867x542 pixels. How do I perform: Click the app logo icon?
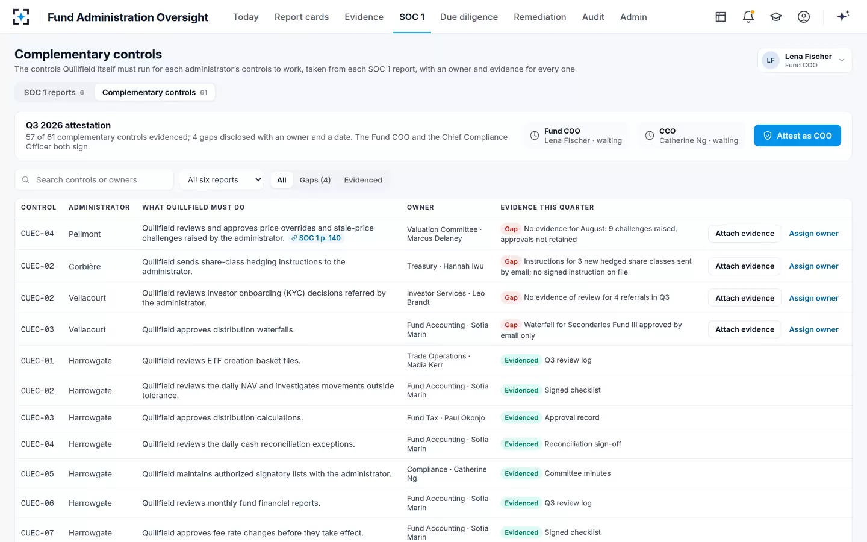tap(21, 17)
